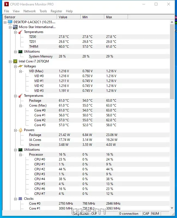Image resolution: width=177 pixels, height=218 pixels.
Task: Click the Sensor column header
Action: point(10,17)
